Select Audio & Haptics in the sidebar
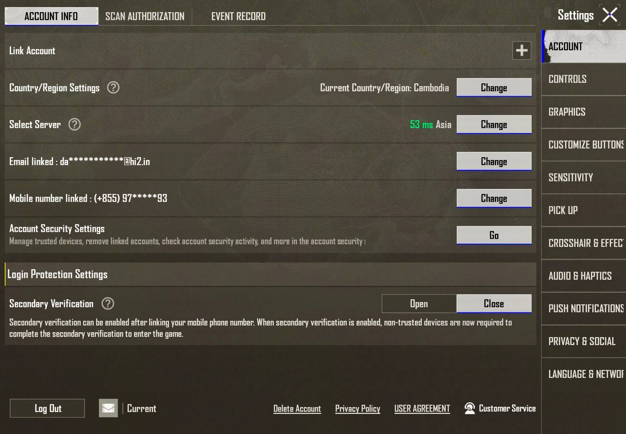Screen dimensions: 626x434 (584, 276)
